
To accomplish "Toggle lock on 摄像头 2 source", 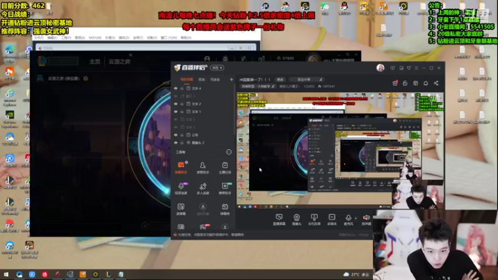I will click(182, 143).
